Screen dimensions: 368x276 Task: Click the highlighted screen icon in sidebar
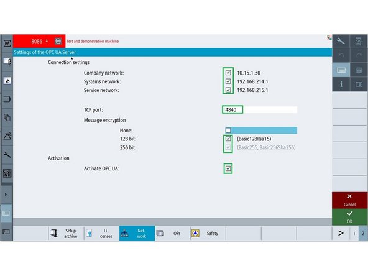click(6, 213)
